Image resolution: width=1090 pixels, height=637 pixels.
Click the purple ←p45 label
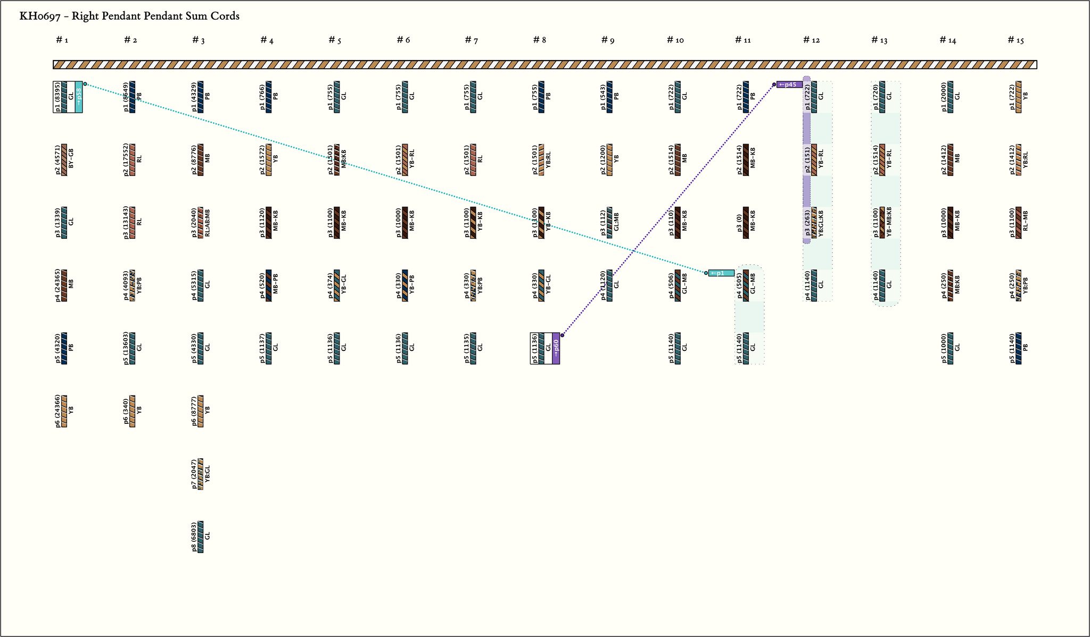tap(789, 85)
